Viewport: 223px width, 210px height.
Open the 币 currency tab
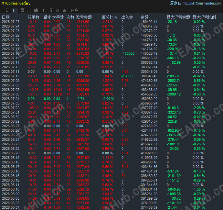pyautogui.click(x=50, y=10)
